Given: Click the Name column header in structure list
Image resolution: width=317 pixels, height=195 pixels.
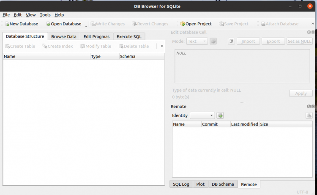Looking at the screenshot, I should coord(46,56).
